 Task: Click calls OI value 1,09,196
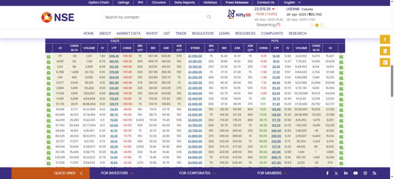[60, 157]
